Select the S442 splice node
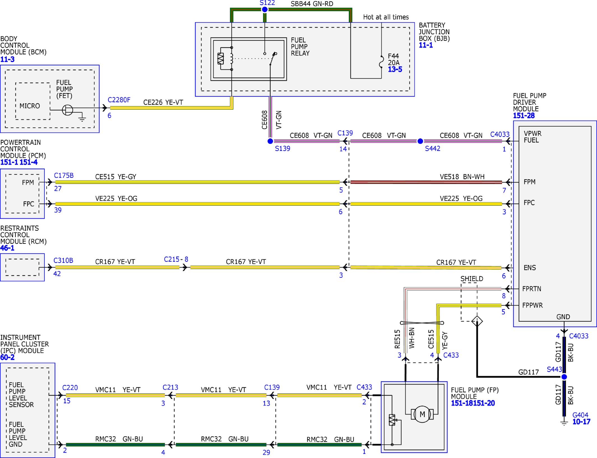 tap(420, 141)
